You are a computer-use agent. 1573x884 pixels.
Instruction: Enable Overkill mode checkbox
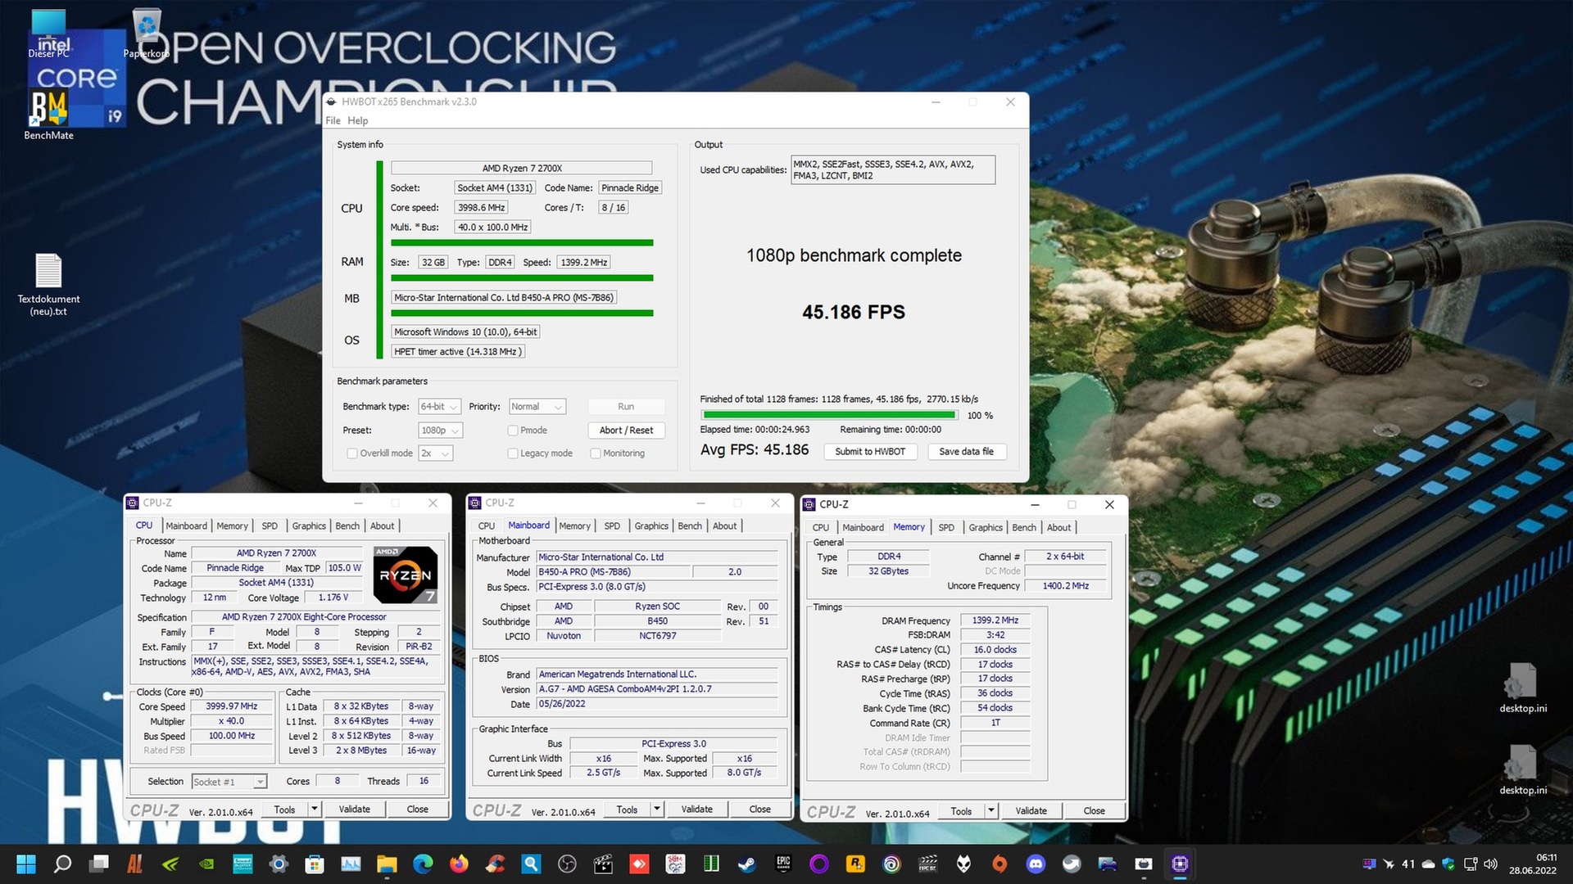[352, 453]
